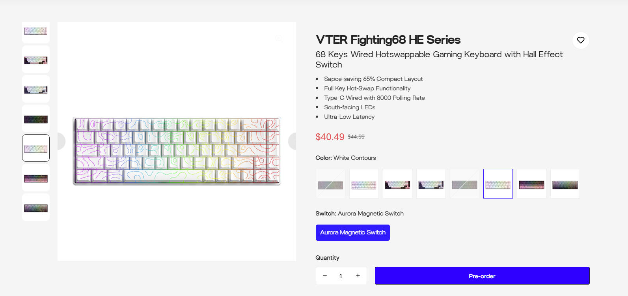Screen dimensions: 628x296
Task: Click the zoom magnifier on the product image
Action: point(279,38)
